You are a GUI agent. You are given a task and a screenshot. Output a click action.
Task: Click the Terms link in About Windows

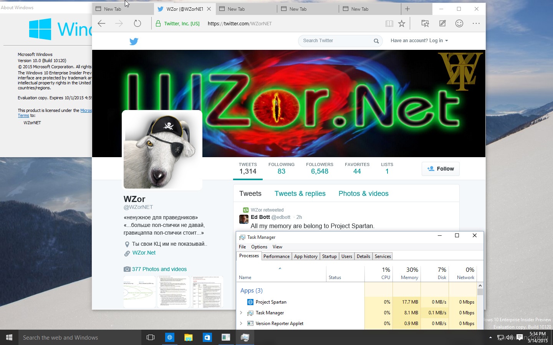pyautogui.click(x=23, y=115)
